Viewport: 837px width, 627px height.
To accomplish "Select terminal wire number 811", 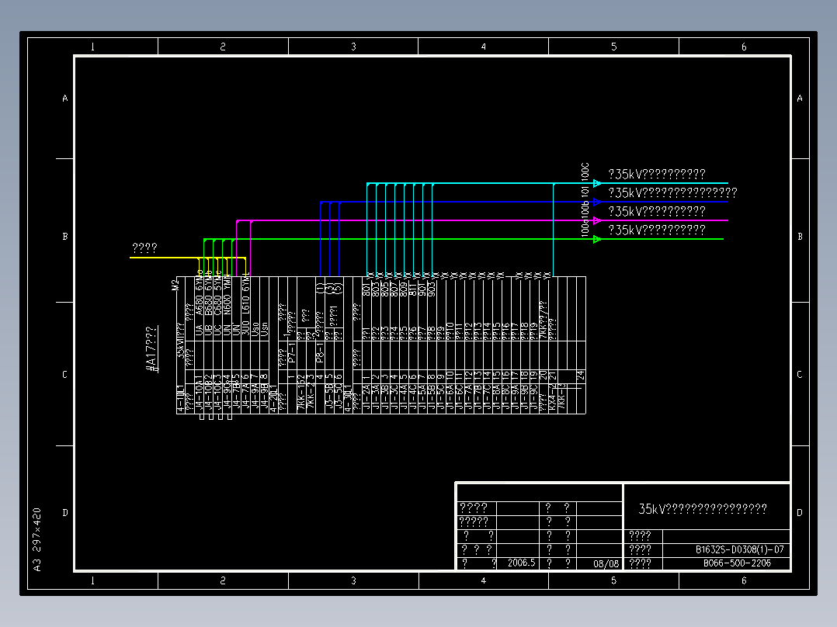I will pos(412,289).
